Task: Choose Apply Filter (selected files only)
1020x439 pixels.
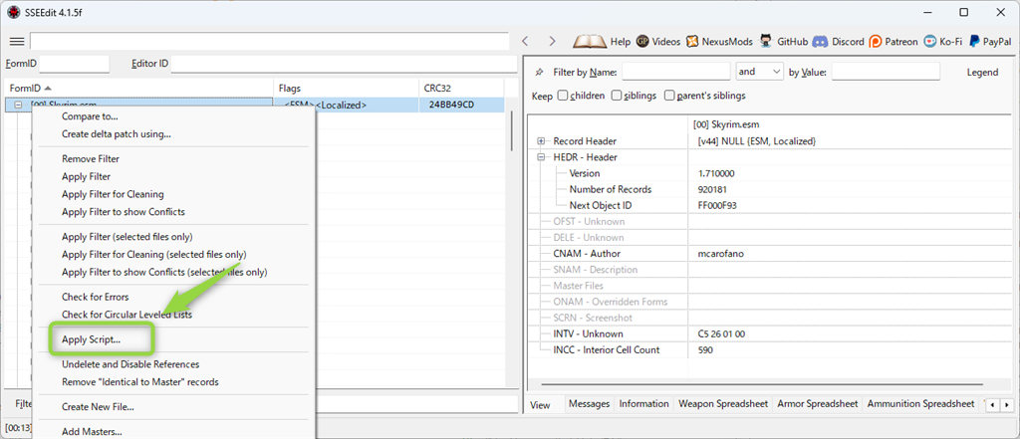Action: [x=127, y=237]
